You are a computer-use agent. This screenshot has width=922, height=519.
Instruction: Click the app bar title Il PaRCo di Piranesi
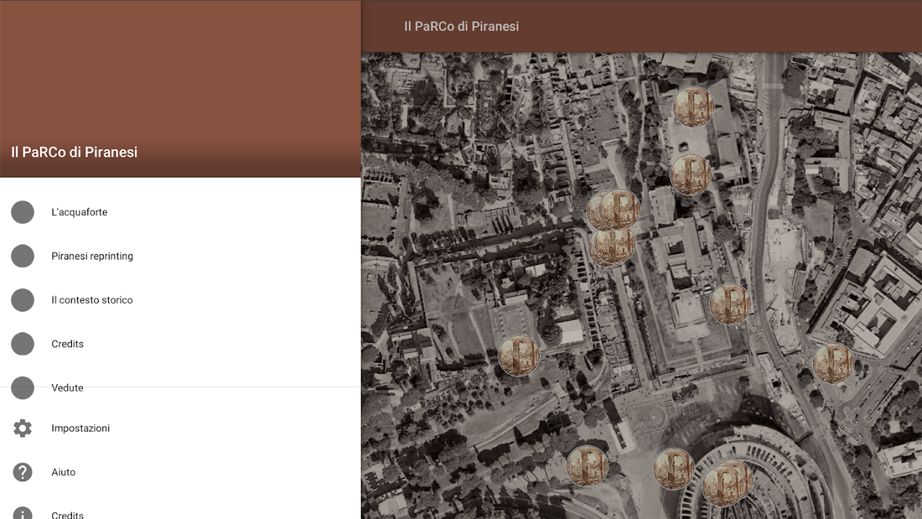[x=461, y=27]
